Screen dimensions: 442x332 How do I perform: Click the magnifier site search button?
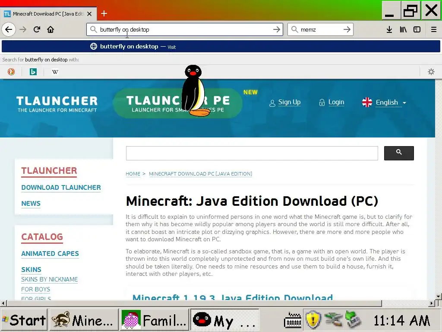[399, 153]
